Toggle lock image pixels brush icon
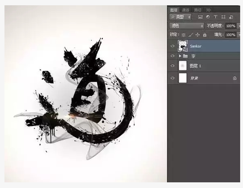 click(191, 35)
